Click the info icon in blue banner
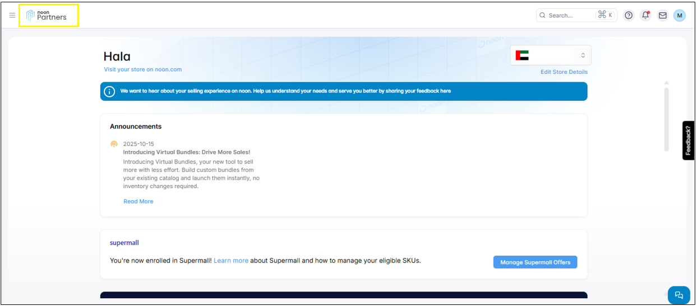697x306 pixels. click(110, 92)
